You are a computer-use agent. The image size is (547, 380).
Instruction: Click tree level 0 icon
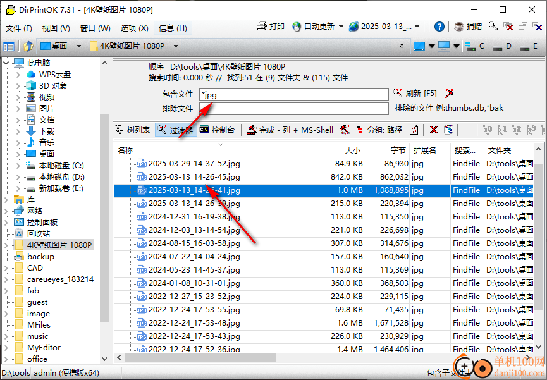click(488, 130)
